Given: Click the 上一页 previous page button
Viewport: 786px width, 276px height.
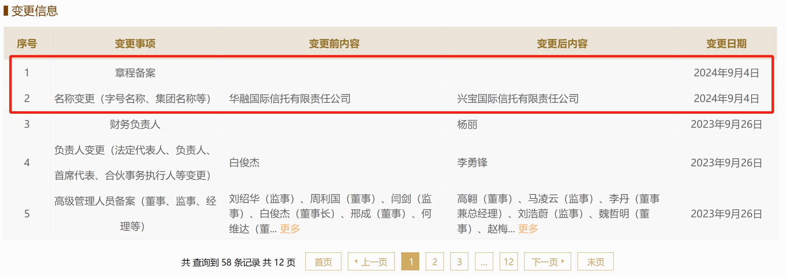Looking at the screenshot, I should tap(371, 262).
